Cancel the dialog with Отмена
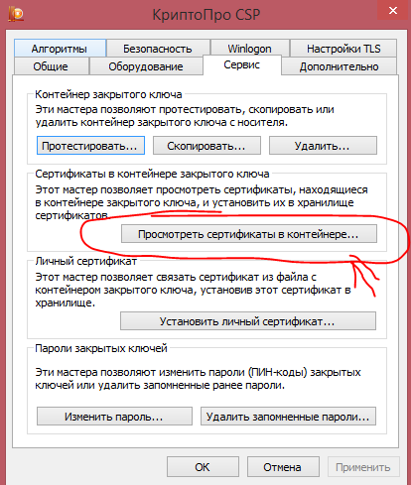The height and width of the screenshot is (485, 411). (283, 467)
